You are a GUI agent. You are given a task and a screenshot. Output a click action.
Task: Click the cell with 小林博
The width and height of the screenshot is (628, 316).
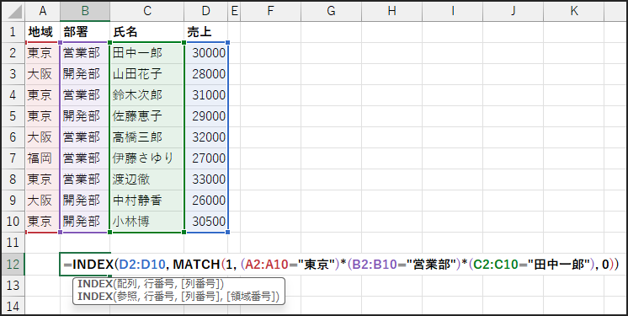(x=147, y=222)
